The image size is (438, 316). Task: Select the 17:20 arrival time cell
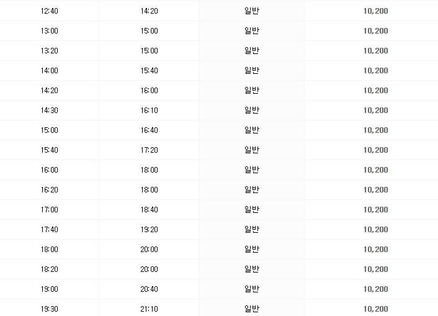pyautogui.click(x=150, y=150)
